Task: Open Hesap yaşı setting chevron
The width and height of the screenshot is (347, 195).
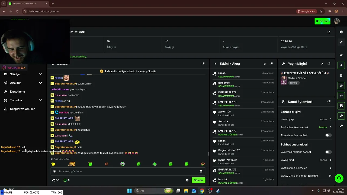Action: pos(330,119)
